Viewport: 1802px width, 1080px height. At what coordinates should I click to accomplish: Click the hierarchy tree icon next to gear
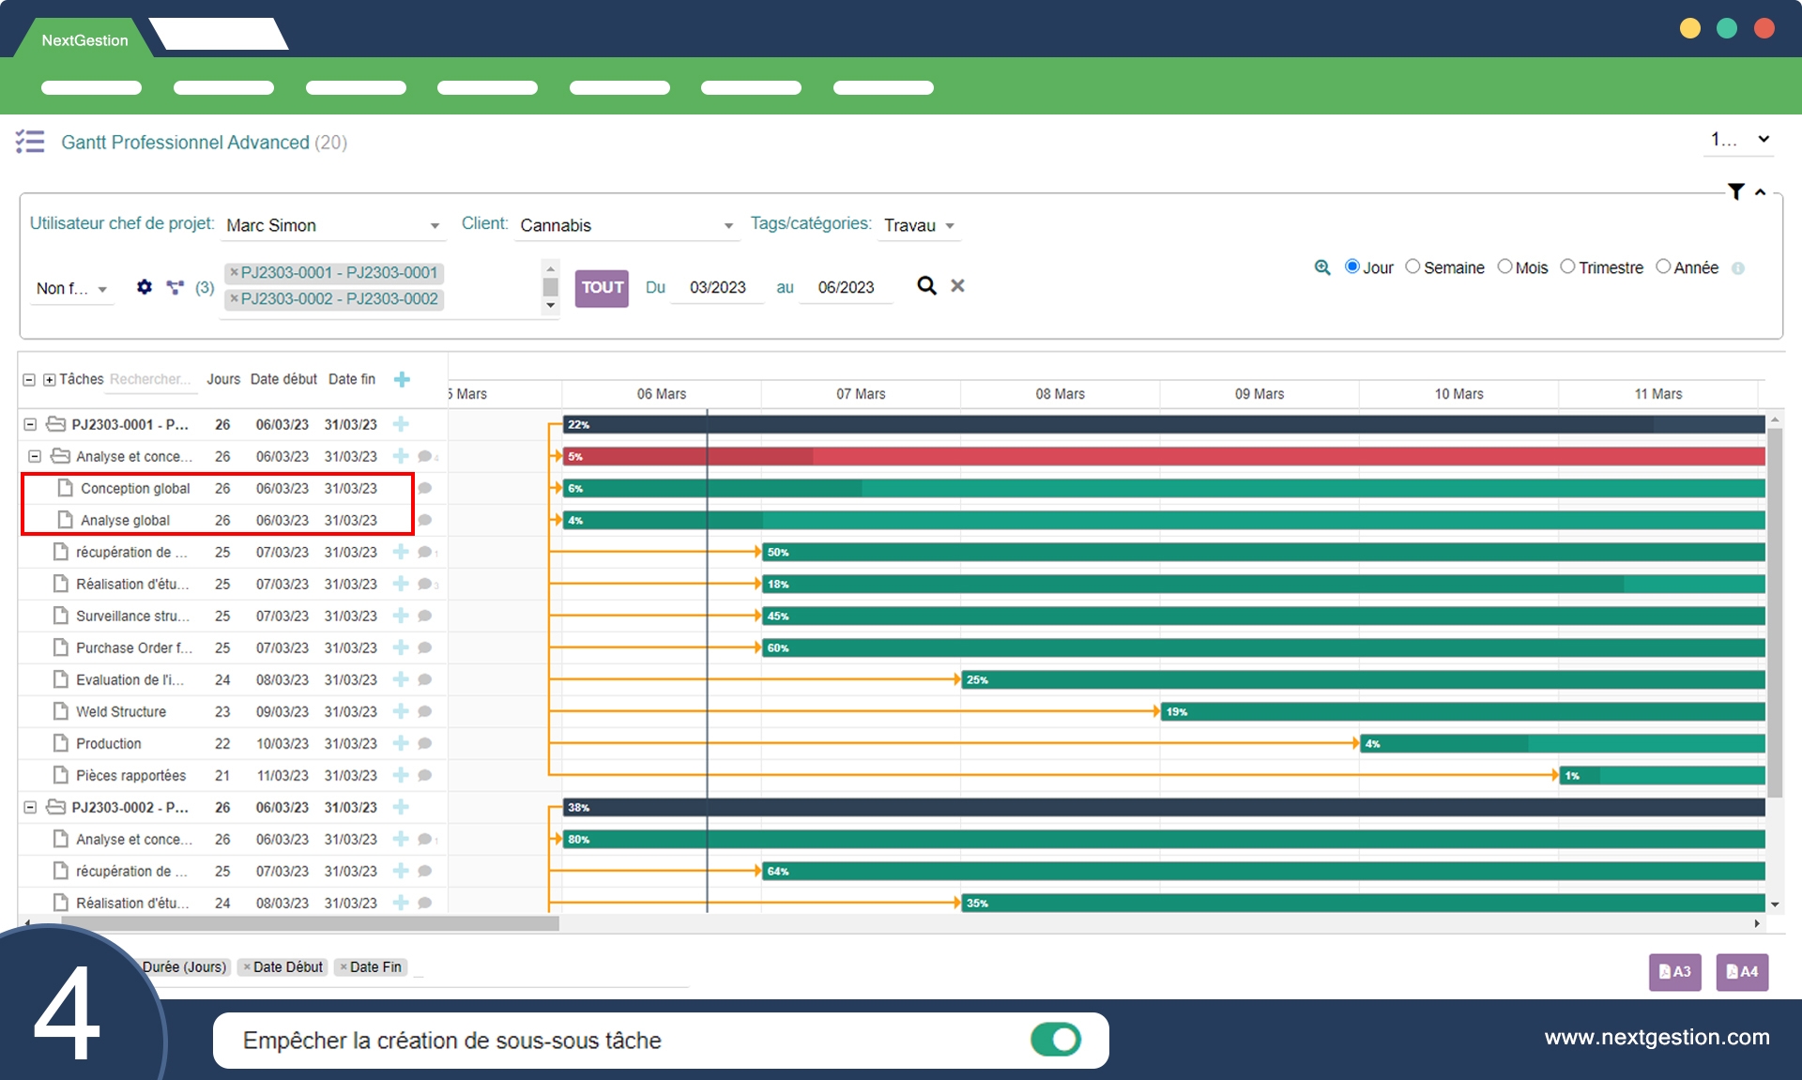tap(176, 287)
